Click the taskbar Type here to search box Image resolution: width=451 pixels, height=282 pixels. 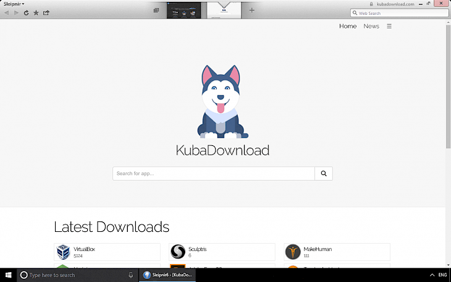pyautogui.click(x=78, y=275)
